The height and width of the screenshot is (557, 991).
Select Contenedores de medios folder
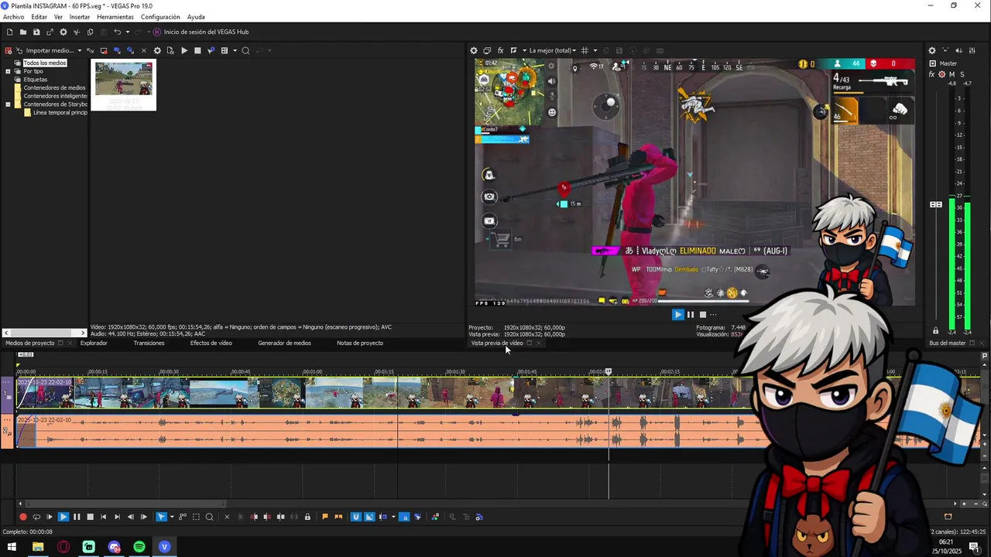tap(54, 88)
